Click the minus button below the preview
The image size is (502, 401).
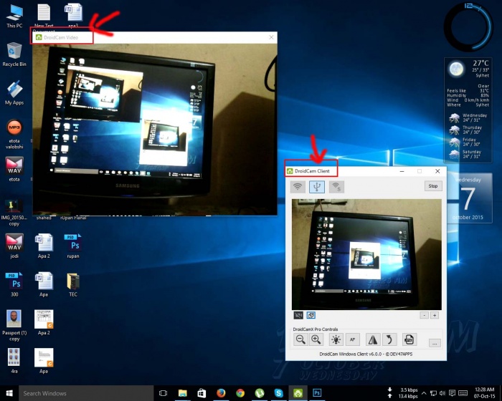[425, 315]
